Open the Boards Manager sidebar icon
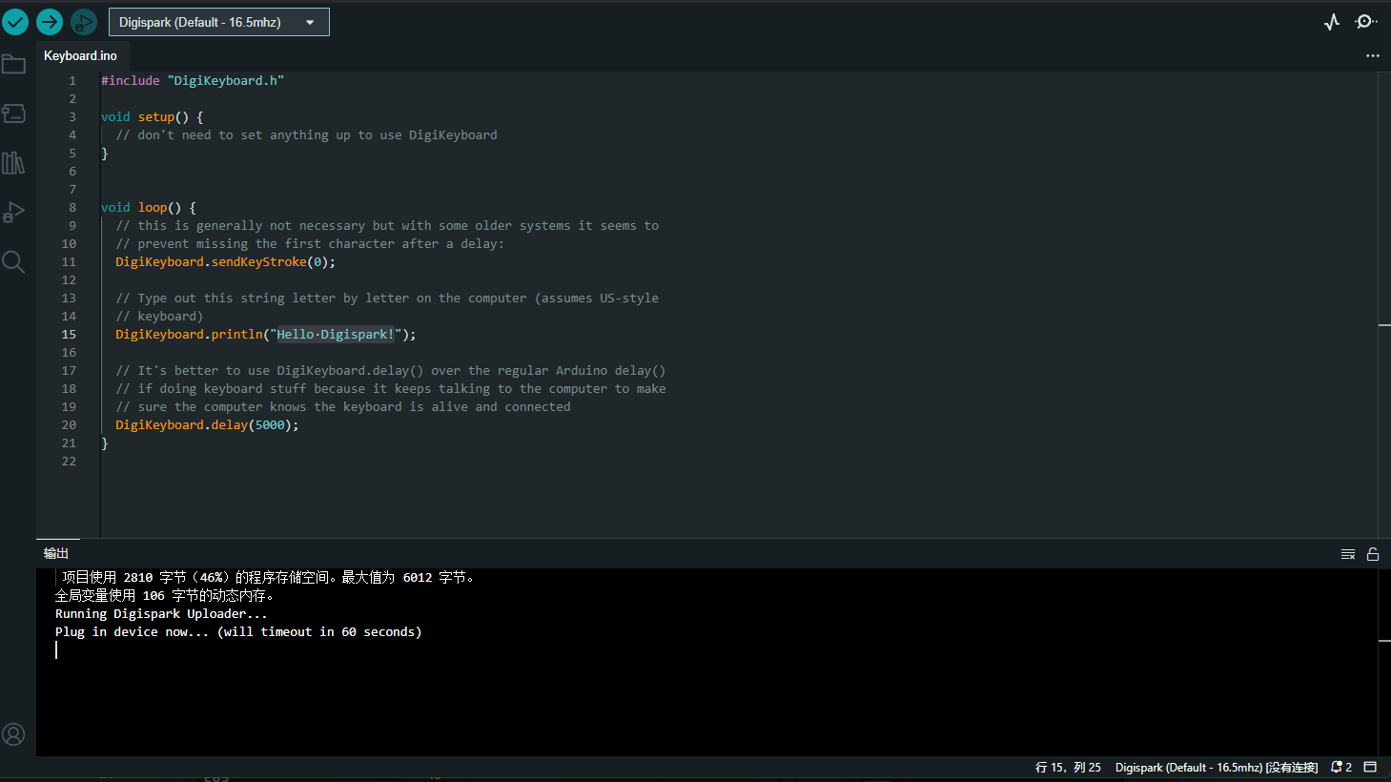The height and width of the screenshot is (782, 1391). [x=13, y=113]
